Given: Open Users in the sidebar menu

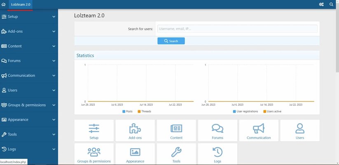Looking at the screenshot, I should click(x=12, y=90).
